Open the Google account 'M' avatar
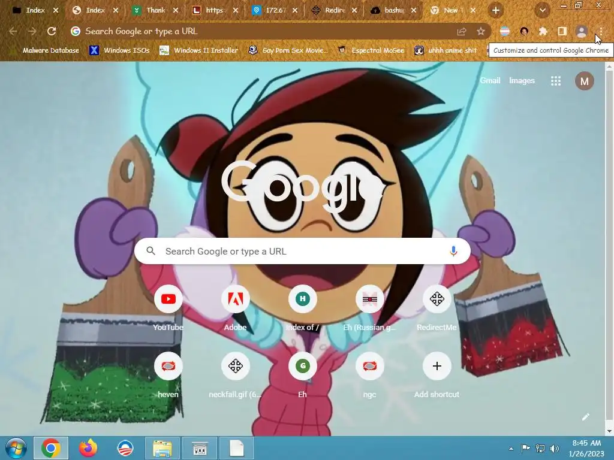Screen dimensions: 614x460 click(584, 81)
